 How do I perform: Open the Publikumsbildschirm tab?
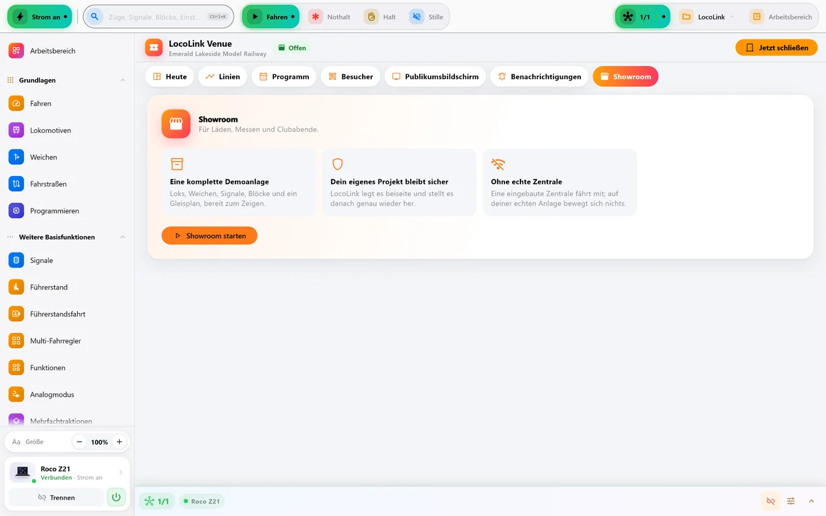[x=435, y=76]
